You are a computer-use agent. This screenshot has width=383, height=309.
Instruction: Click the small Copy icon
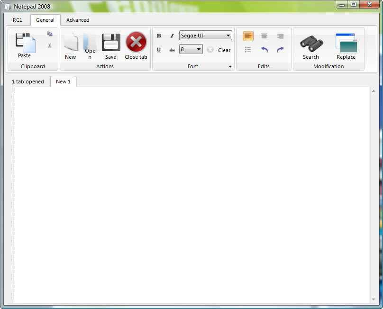pyautogui.click(x=49, y=34)
